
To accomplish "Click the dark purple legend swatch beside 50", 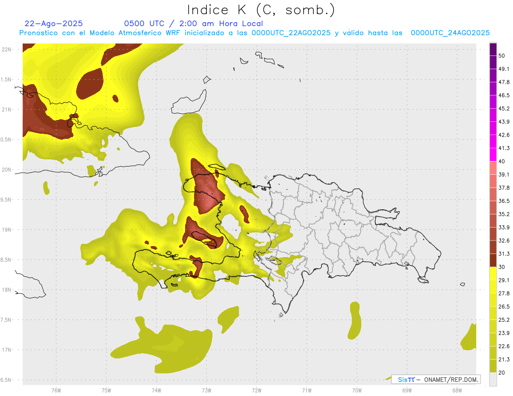I will point(493,49).
